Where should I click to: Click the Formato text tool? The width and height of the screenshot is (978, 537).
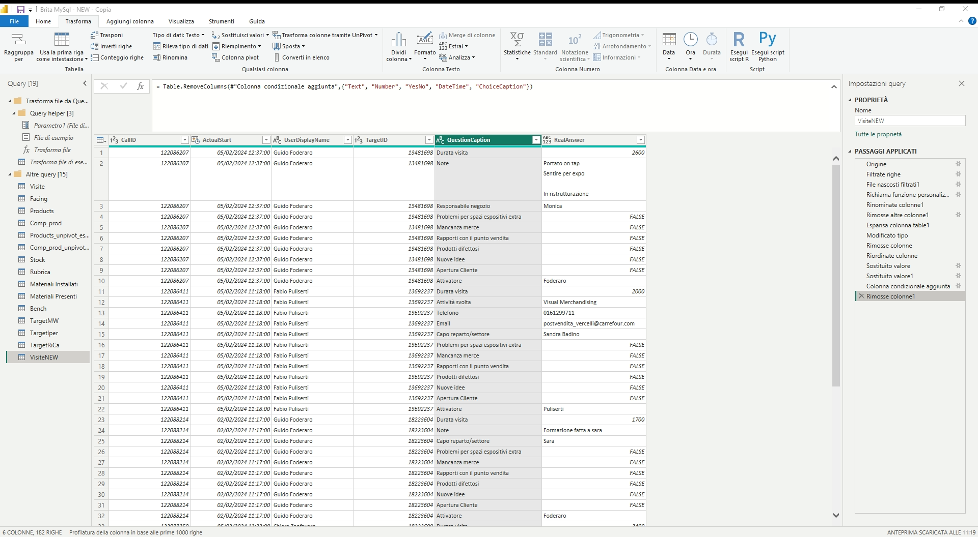pos(425,47)
